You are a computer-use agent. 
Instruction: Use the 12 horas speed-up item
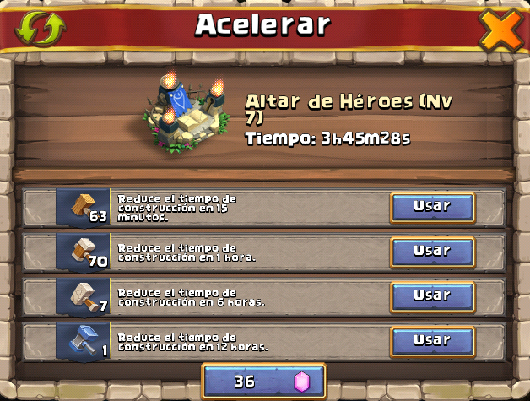[x=433, y=342]
